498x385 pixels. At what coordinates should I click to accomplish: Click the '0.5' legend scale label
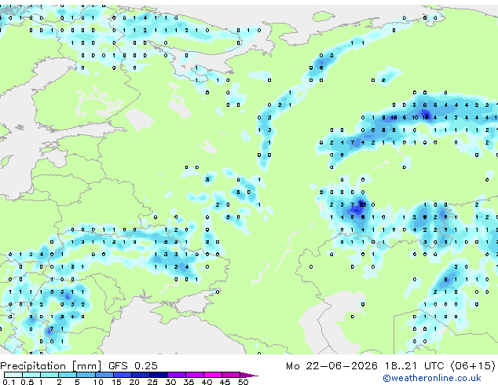[27, 382]
